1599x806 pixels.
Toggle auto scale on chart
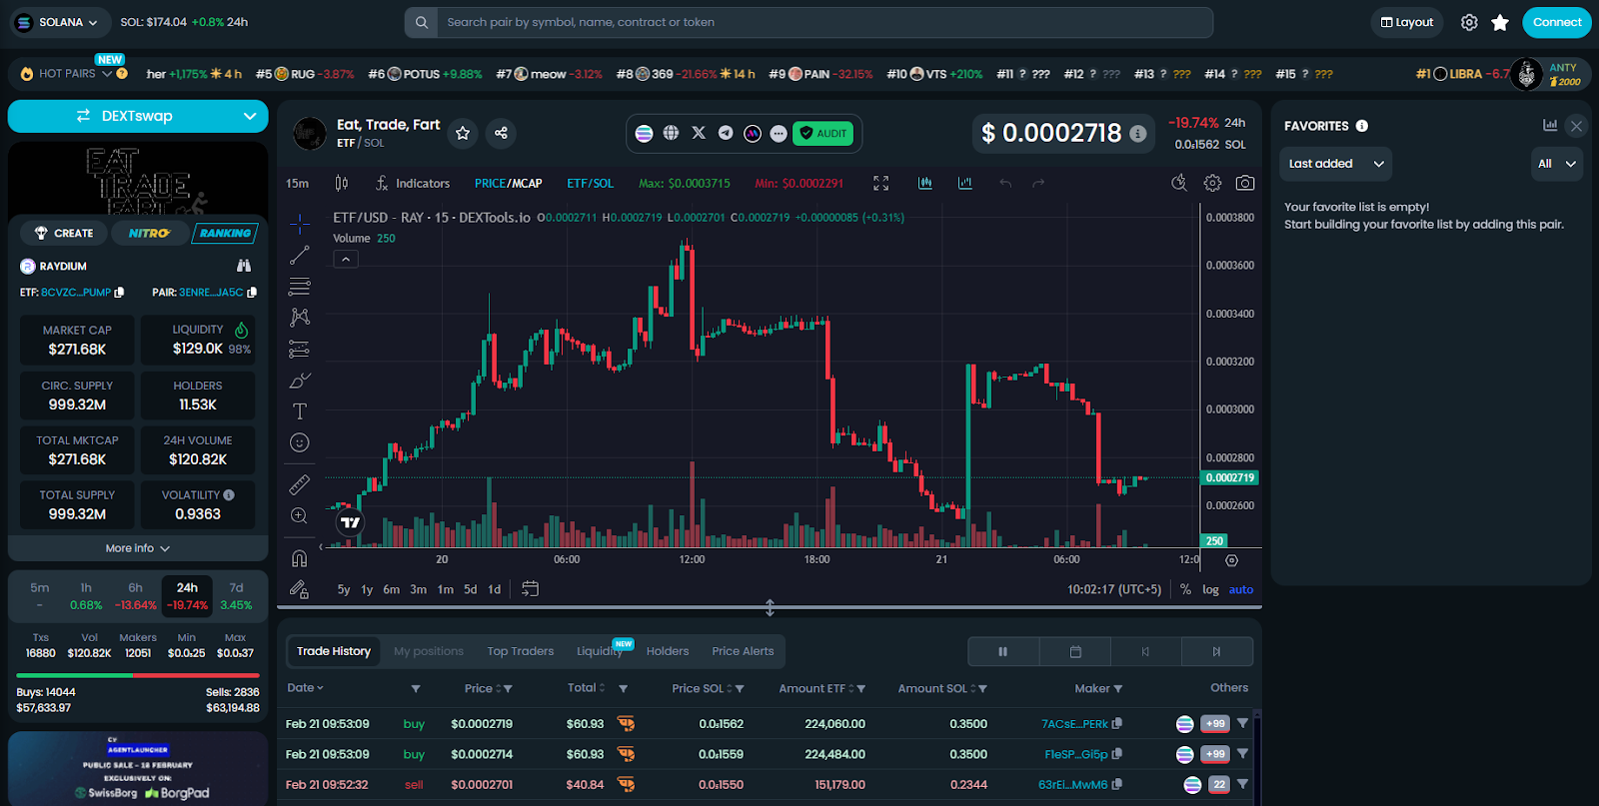tap(1241, 589)
